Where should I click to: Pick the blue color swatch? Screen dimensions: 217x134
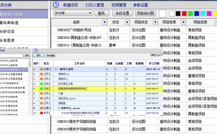click(x=197, y=14)
